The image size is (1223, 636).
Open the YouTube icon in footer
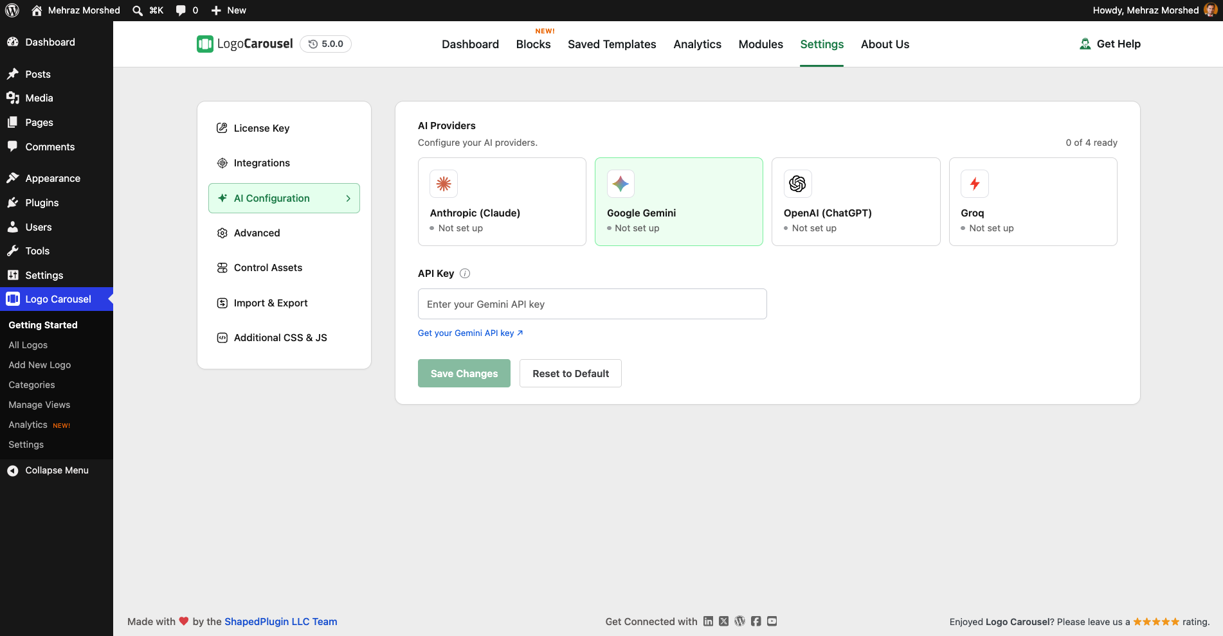(x=772, y=621)
